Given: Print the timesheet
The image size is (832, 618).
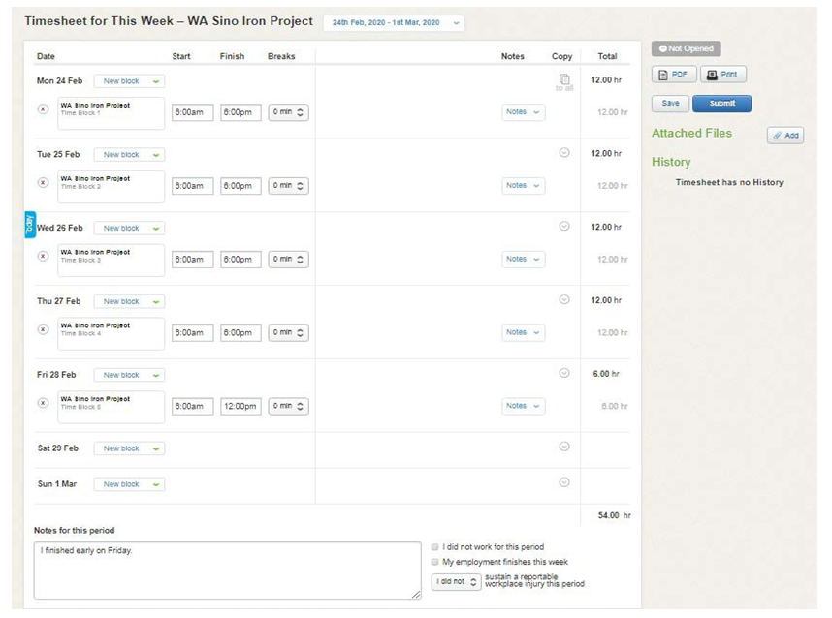Looking at the screenshot, I should coord(723,75).
